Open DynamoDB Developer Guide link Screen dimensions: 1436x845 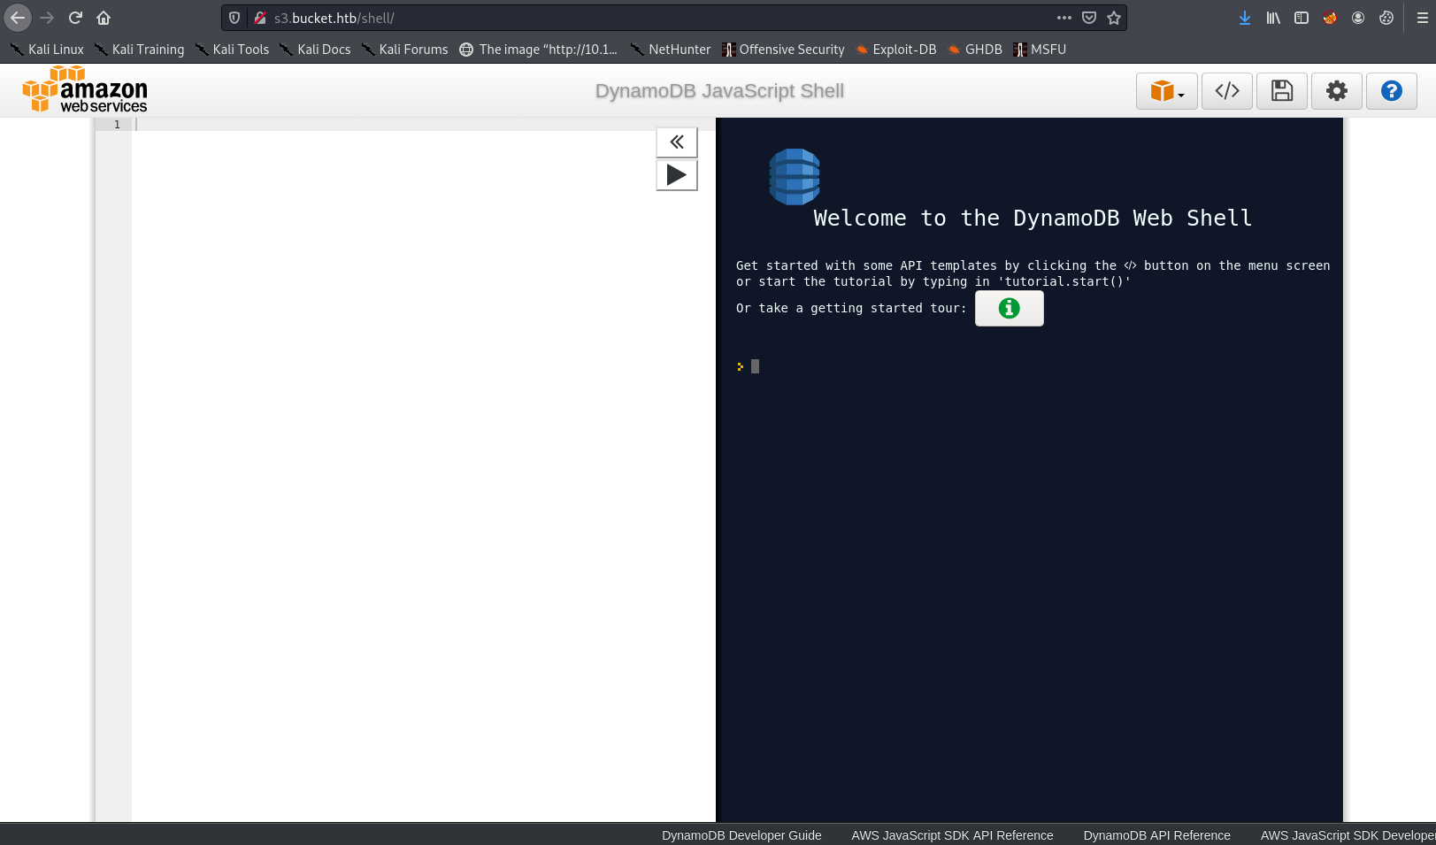(741, 835)
